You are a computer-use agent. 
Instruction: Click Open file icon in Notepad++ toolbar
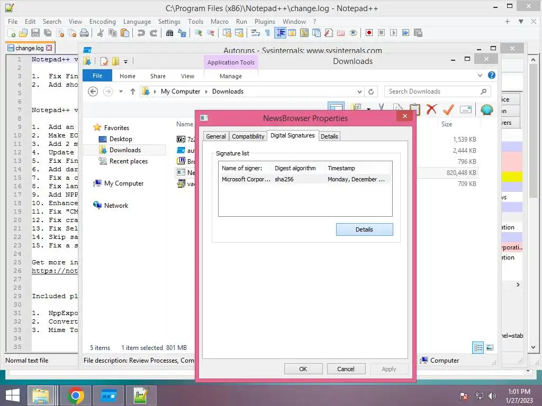pyautogui.click(x=23, y=33)
